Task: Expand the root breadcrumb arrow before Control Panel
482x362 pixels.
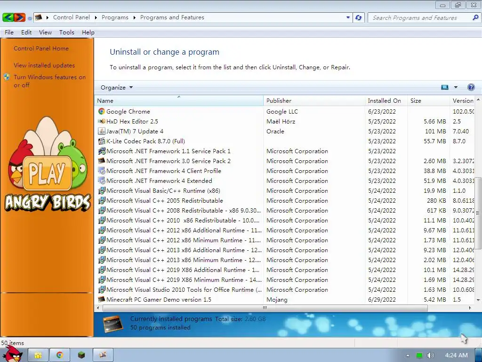Action: [x=48, y=17]
